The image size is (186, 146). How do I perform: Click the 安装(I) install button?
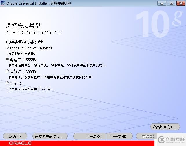147,136
